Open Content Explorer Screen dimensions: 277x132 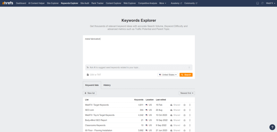pyautogui.click(x=113, y=3)
